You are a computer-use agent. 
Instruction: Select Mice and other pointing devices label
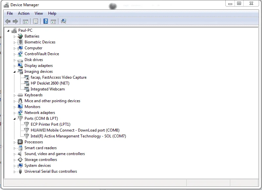(x=52, y=101)
